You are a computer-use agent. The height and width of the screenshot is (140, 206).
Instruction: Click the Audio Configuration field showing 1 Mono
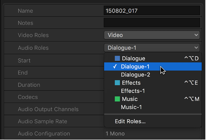tap(152, 133)
